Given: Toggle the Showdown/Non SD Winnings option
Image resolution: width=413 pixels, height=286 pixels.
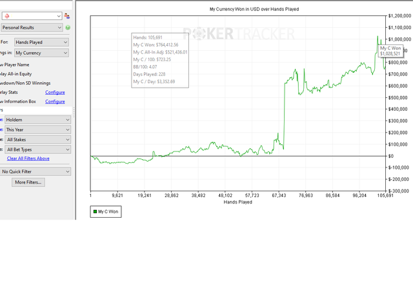Looking at the screenshot, I should coord(25,83).
